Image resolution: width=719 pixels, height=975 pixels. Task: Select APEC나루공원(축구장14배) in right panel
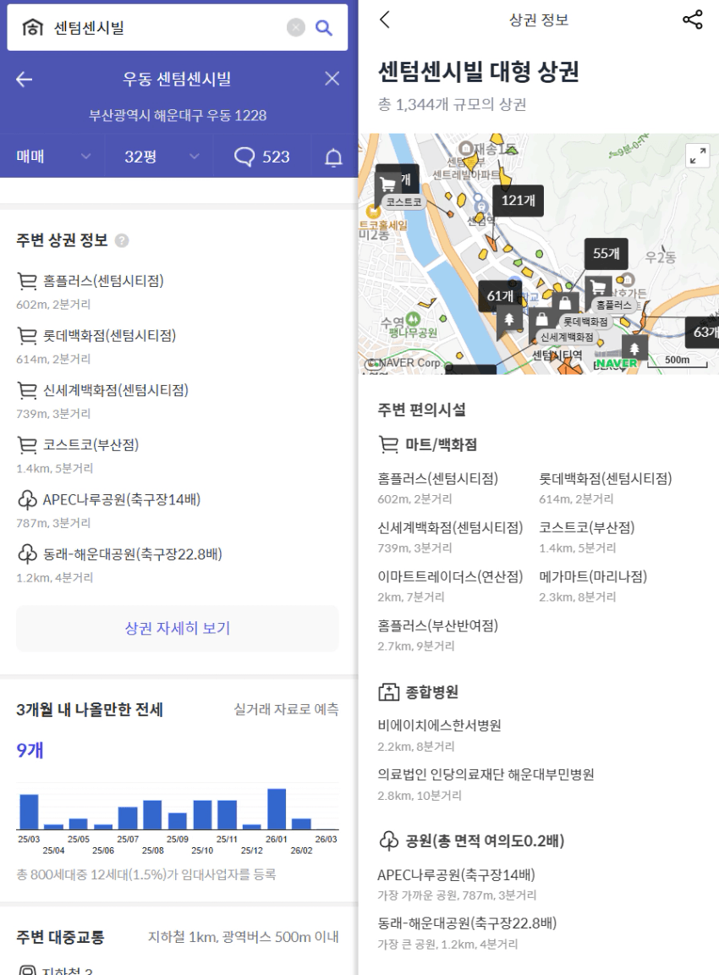[x=456, y=875]
